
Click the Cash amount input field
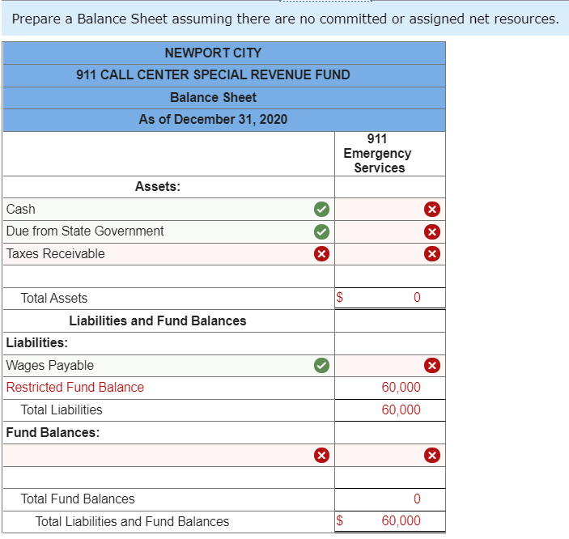pos(390,209)
